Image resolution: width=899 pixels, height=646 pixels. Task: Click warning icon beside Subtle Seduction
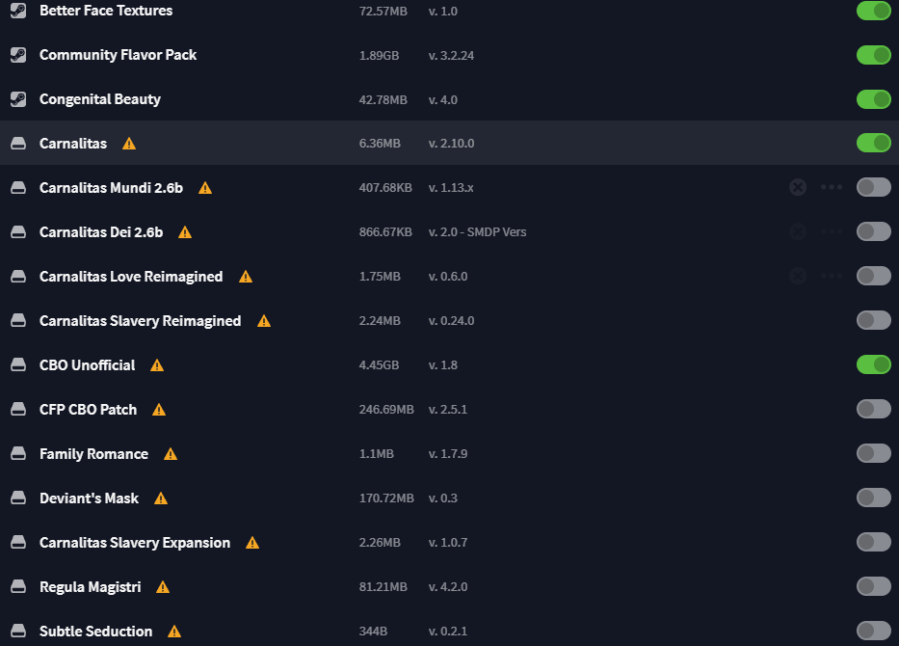(x=174, y=632)
